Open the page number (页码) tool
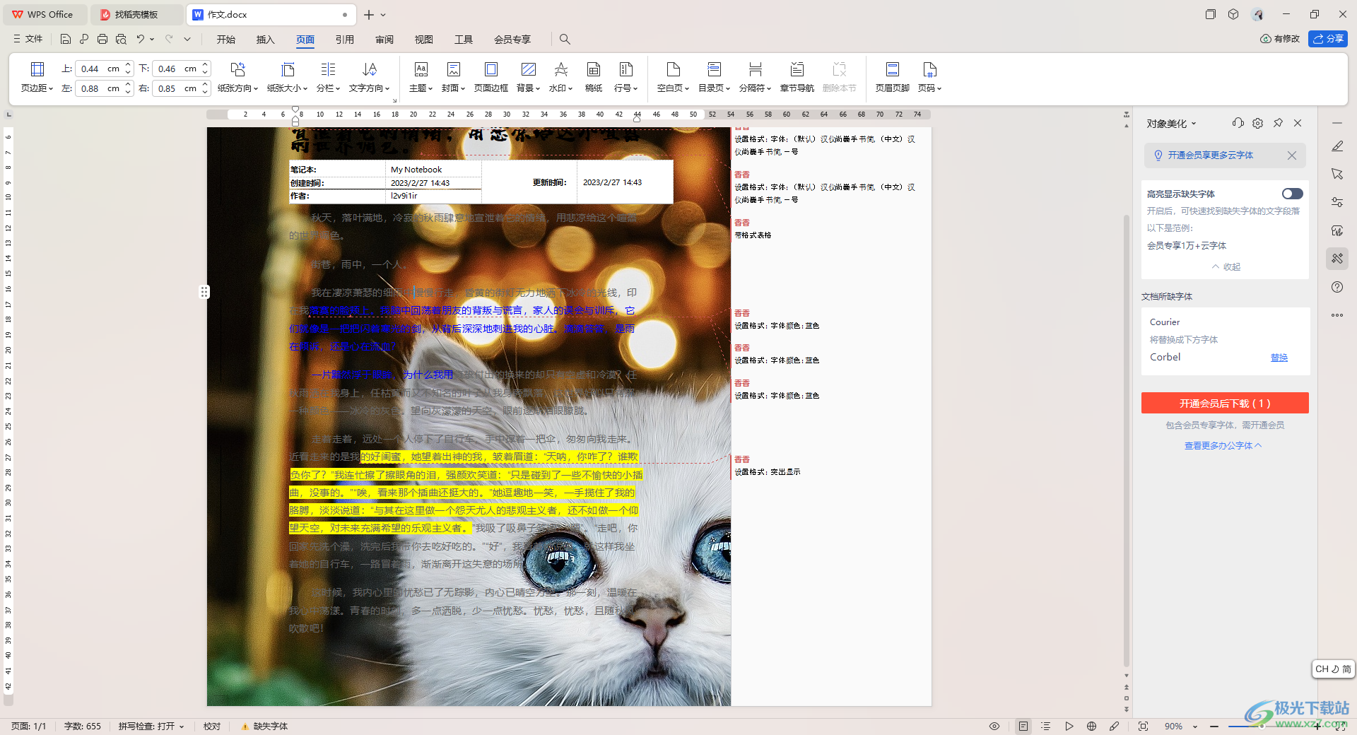Screen dimensions: 1357x735 [x=929, y=77]
